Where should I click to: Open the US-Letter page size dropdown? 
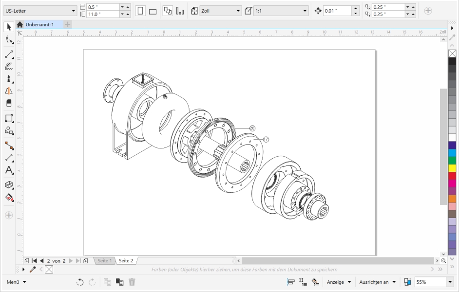pos(74,11)
